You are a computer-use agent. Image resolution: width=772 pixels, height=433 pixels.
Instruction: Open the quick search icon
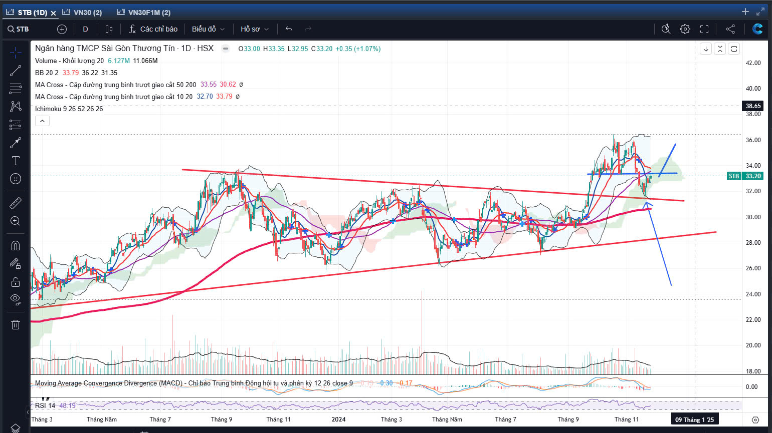pos(666,29)
